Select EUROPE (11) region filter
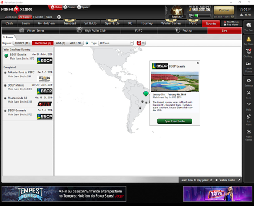The height and width of the screenshot is (206, 254). (22, 43)
